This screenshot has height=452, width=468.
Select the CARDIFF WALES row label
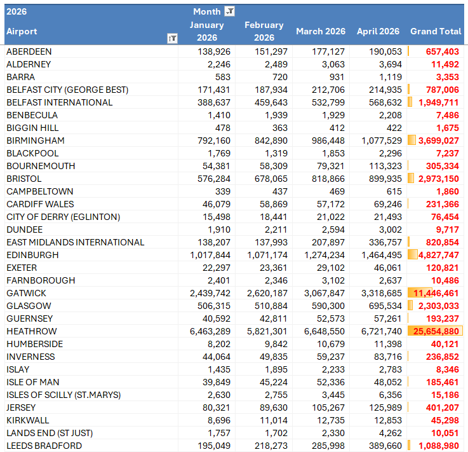(40, 204)
